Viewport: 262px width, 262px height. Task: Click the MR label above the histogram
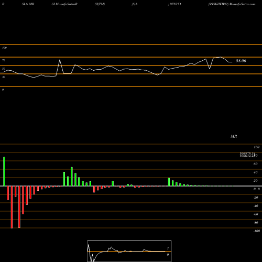[234, 136]
